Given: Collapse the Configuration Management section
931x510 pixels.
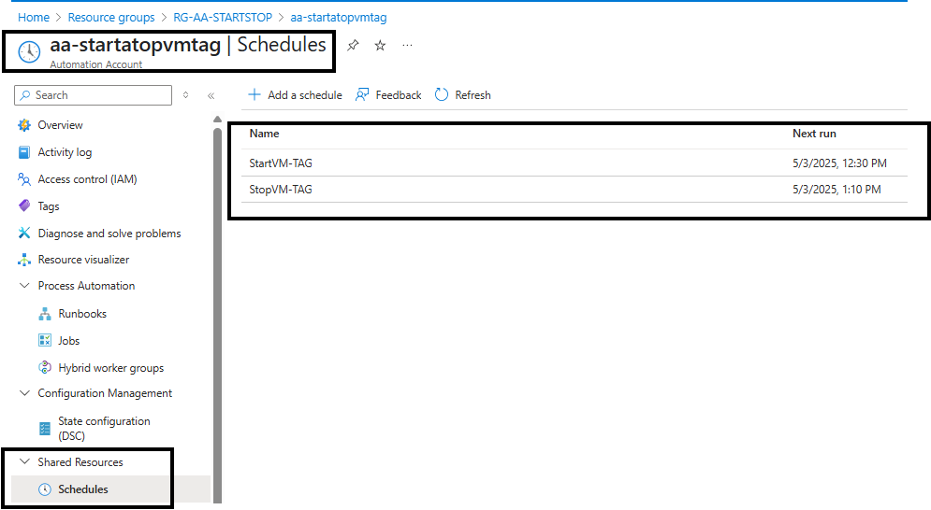Looking at the screenshot, I should pyautogui.click(x=24, y=393).
